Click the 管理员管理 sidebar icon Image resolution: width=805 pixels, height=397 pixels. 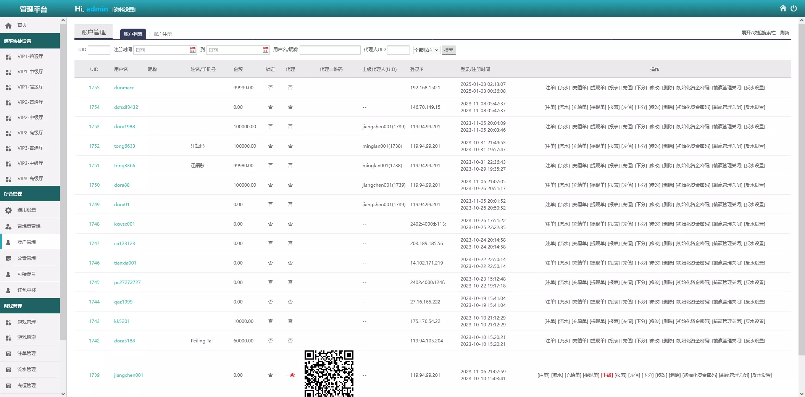[8, 226]
